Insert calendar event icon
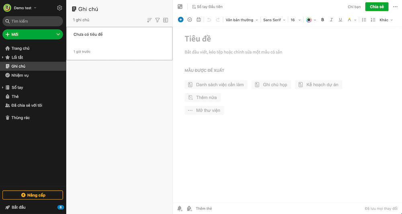 click(199, 20)
